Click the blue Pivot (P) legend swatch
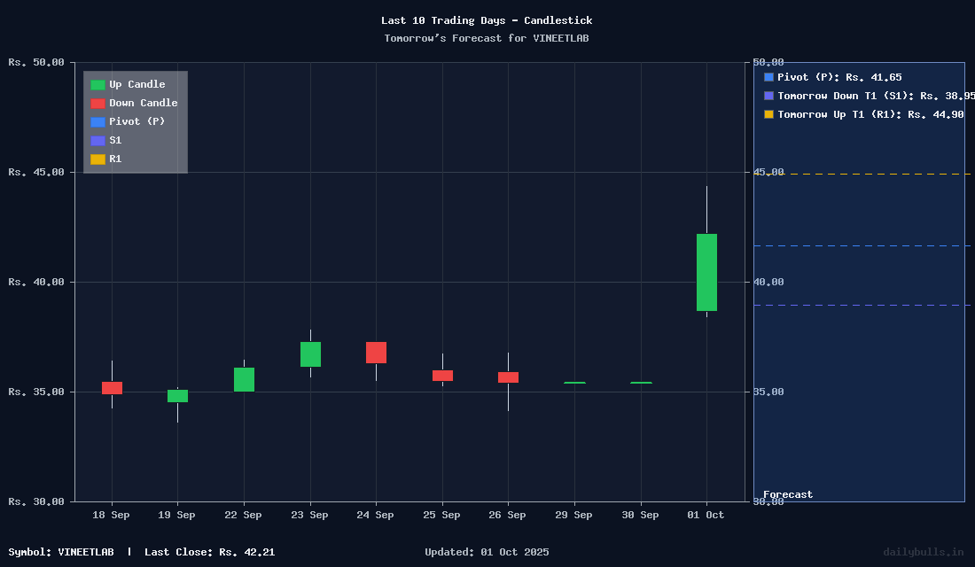This screenshot has width=975, height=567. [97, 122]
